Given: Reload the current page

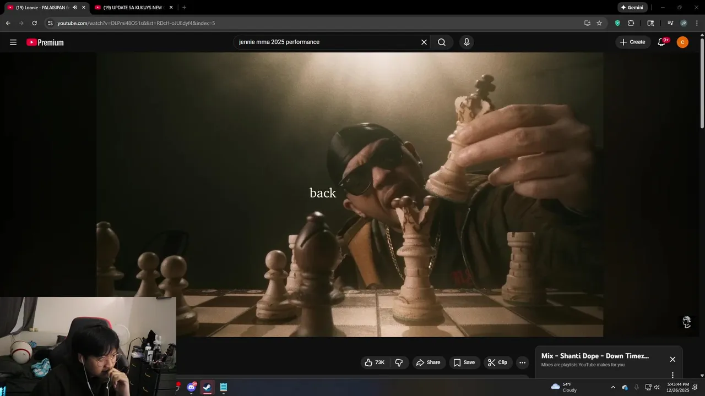Looking at the screenshot, I should 34,23.
